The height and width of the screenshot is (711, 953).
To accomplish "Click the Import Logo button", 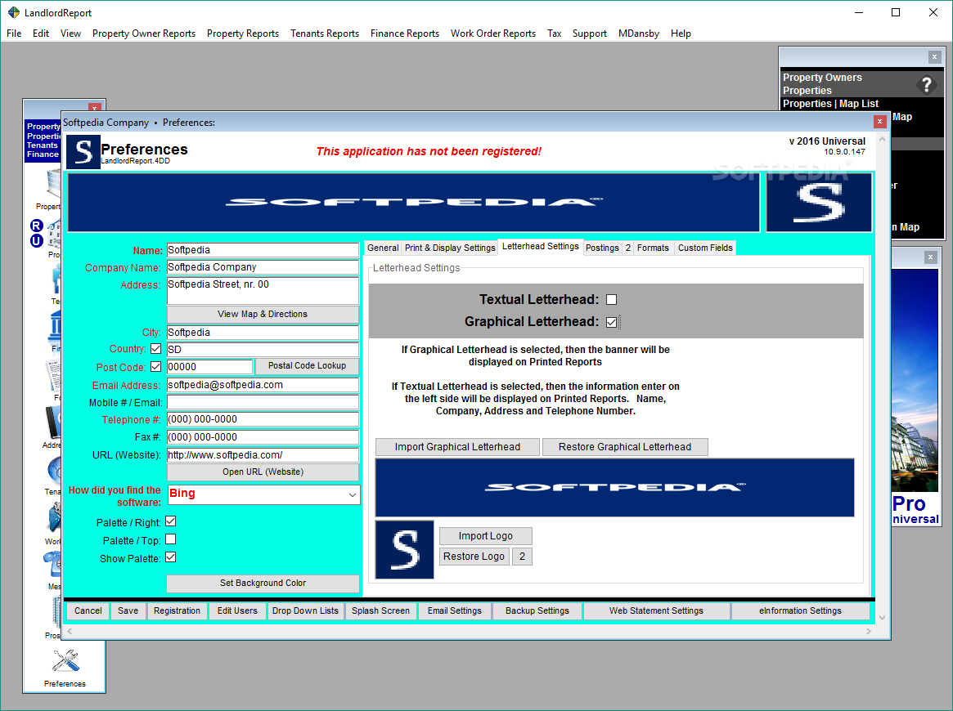I will (x=486, y=536).
